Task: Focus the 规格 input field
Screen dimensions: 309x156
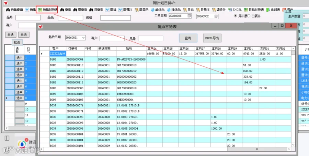Action: click(115, 18)
